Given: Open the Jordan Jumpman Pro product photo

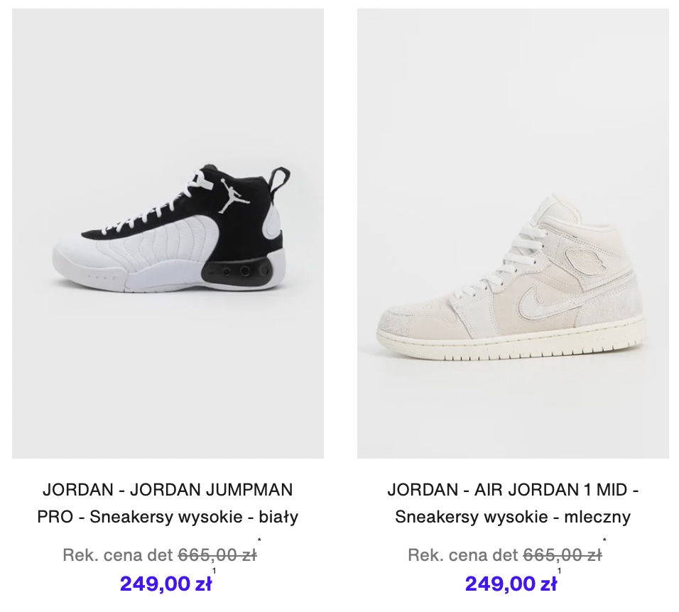Looking at the screenshot, I should coord(168,234).
